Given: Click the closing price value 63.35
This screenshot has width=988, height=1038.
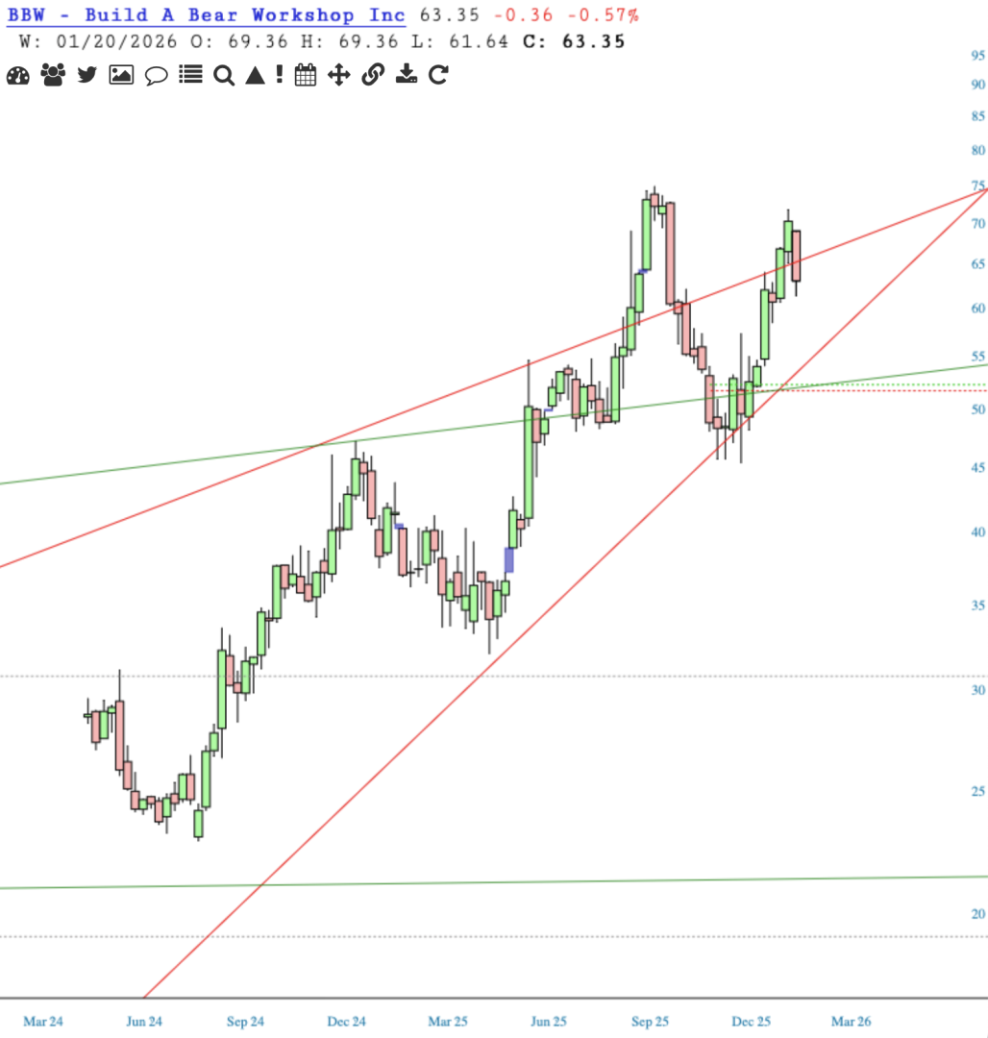Looking at the screenshot, I should [594, 41].
